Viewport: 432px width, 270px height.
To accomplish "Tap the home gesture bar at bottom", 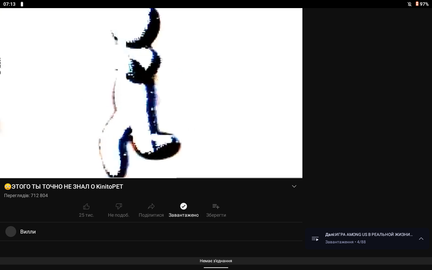I will (216, 268).
